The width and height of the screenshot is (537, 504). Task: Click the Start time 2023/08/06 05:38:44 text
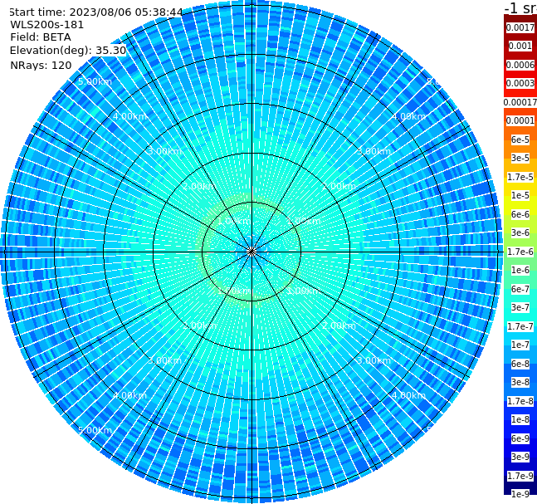(x=95, y=12)
